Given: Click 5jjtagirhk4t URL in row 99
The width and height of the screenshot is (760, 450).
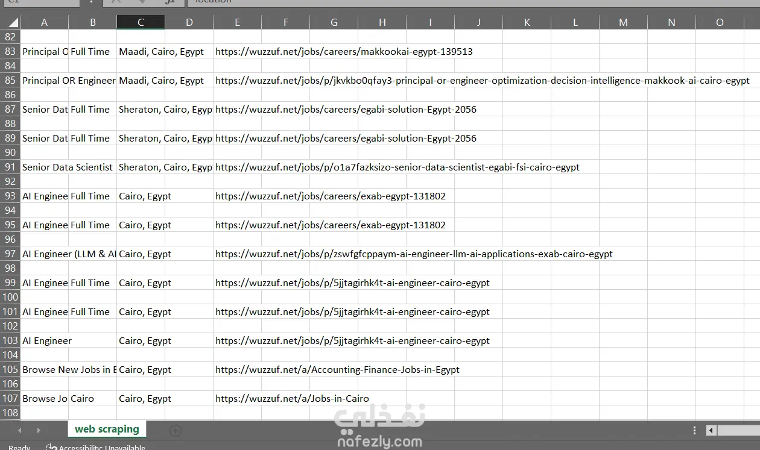Looking at the screenshot, I should 352,283.
